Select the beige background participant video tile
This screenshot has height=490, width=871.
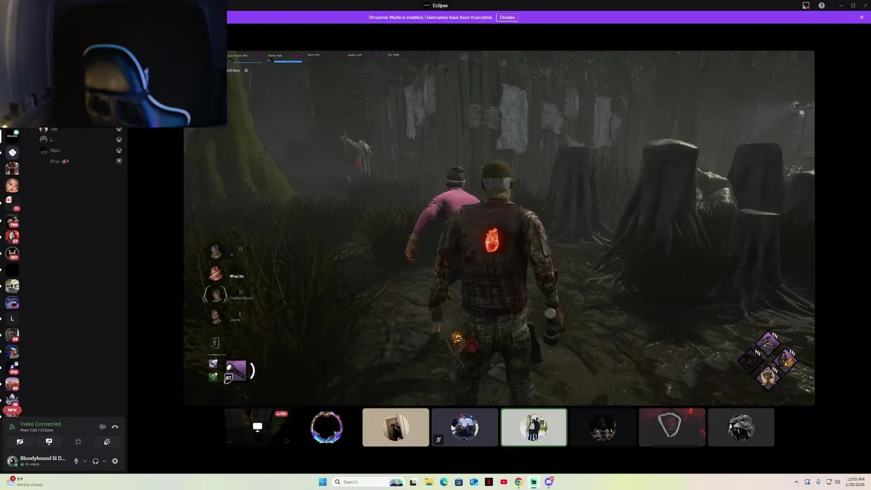click(395, 427)
